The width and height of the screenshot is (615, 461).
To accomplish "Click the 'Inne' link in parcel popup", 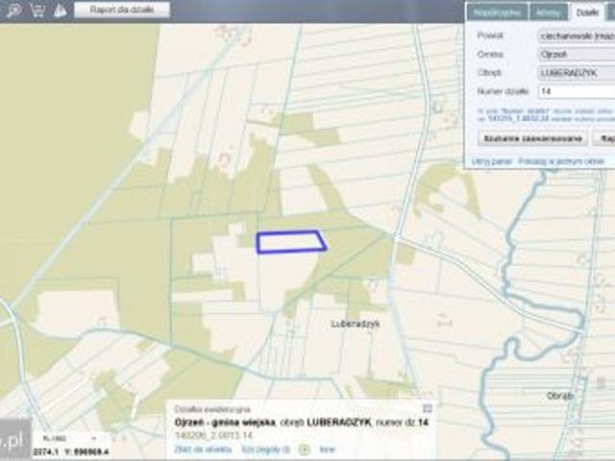I will point(327,449).
